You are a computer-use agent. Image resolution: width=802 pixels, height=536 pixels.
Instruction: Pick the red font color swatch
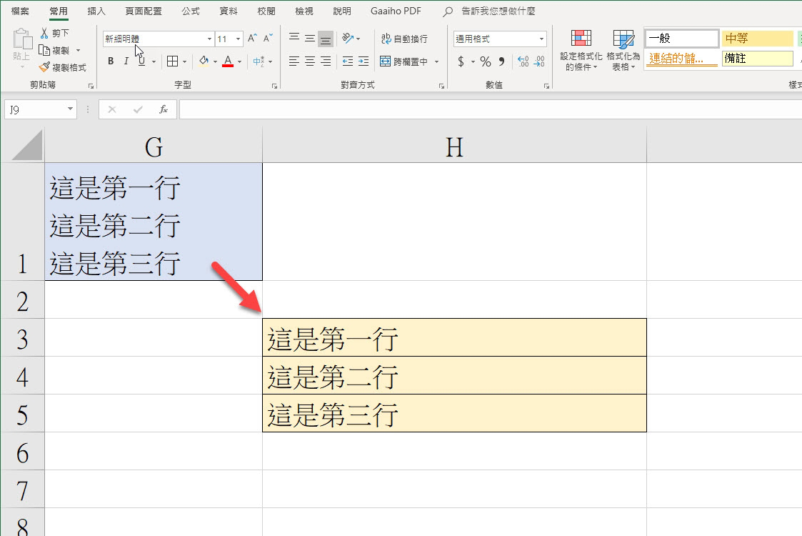[x=229, y=66]
